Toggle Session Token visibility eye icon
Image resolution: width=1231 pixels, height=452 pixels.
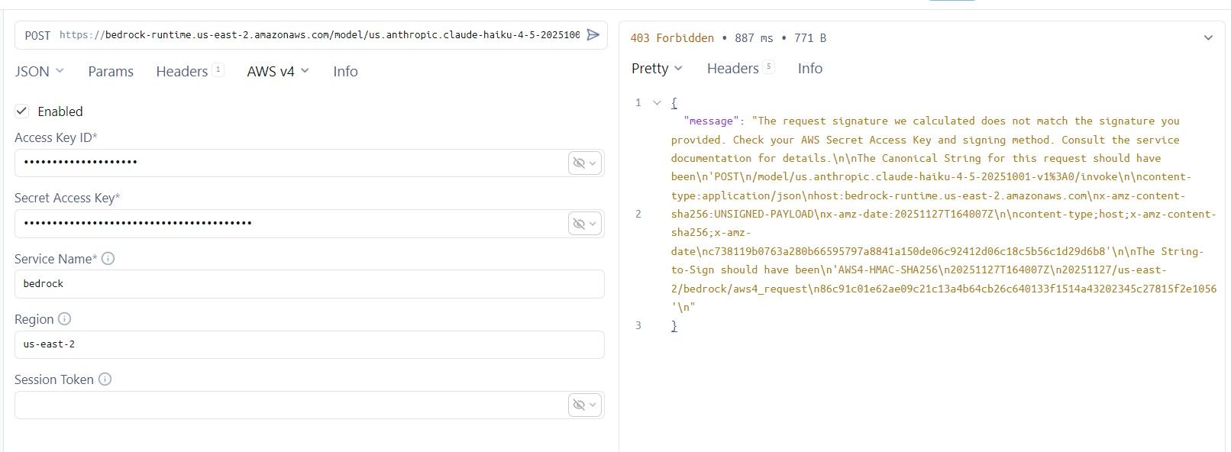point(580,405)
